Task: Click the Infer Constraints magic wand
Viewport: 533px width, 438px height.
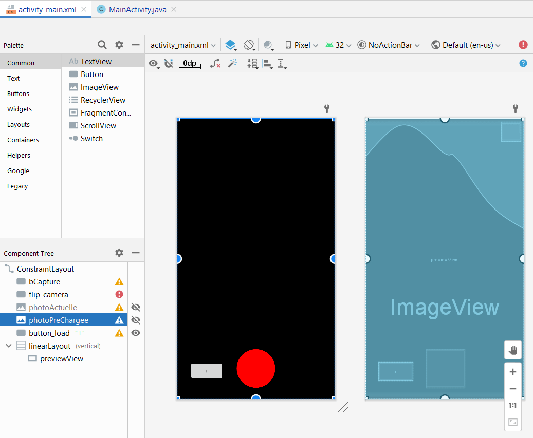Action: (x=232, y=63)
